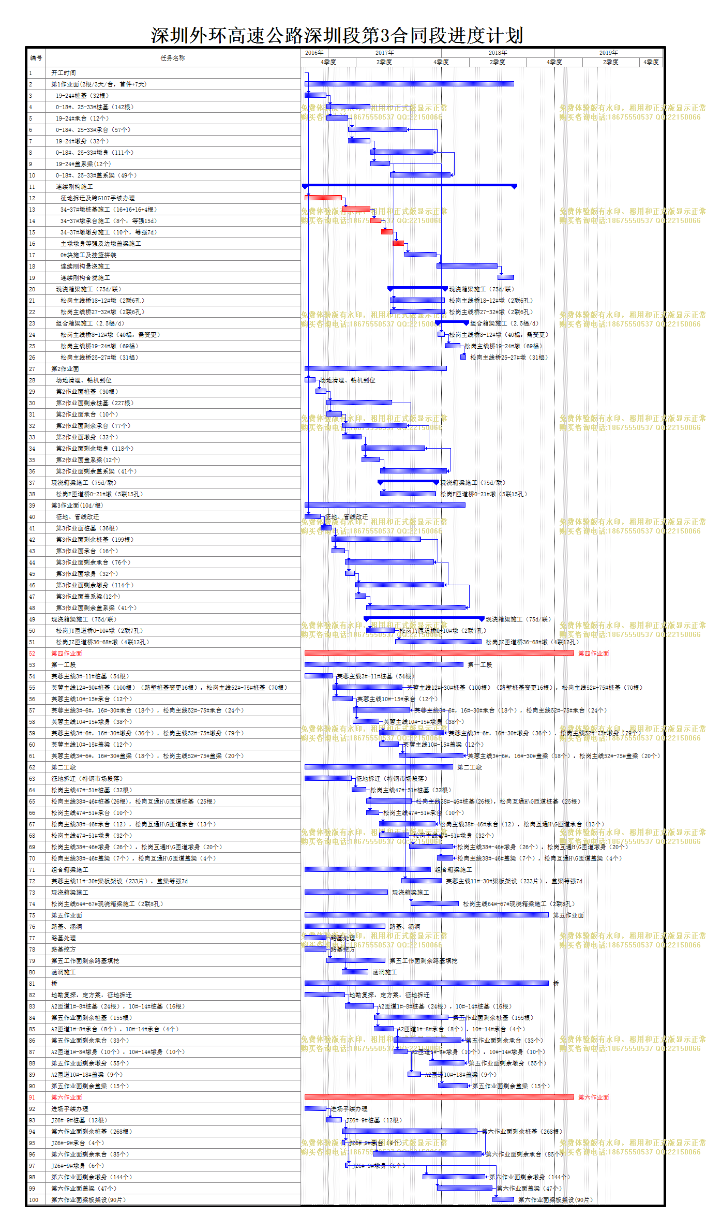Click the Gantt bar for 第1作业面 row 2
The height and width of the screenshot is (1231, 706).
click(409, 84)
